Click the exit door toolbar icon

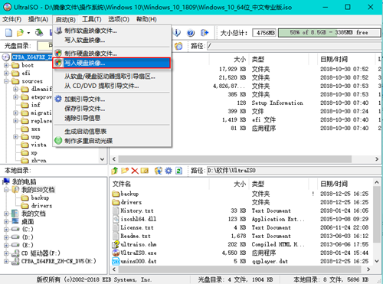[x=205, y=33]
